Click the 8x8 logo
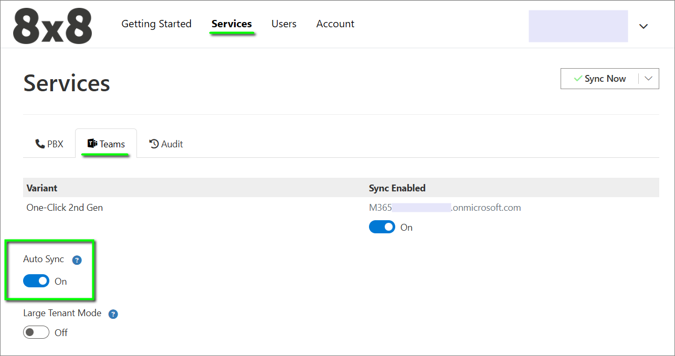 [52, 25]
